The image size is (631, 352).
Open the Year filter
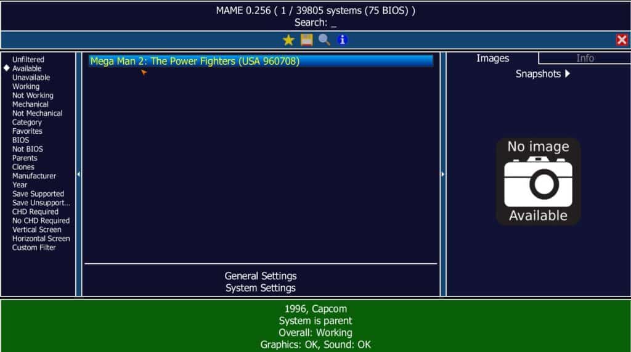[20, 185]
